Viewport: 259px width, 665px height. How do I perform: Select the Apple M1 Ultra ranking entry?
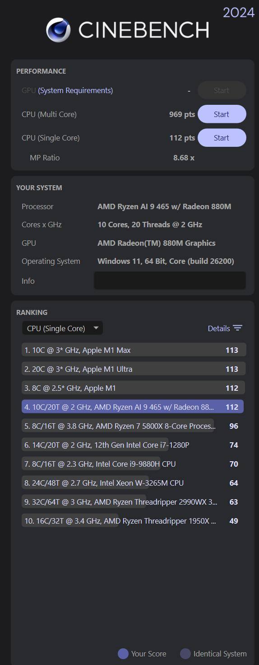click(134, 369)
